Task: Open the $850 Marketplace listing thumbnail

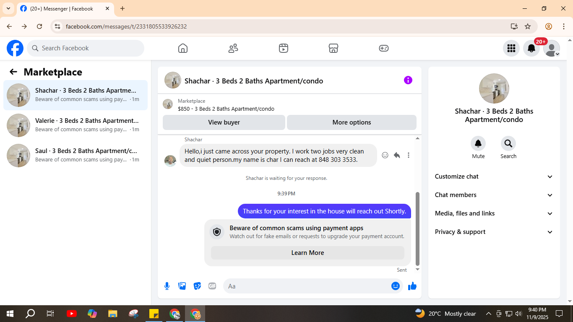Action: [168, 104]
